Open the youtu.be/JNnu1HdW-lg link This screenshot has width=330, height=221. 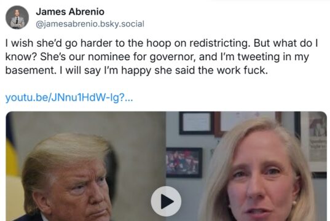[x=69, y=98]
